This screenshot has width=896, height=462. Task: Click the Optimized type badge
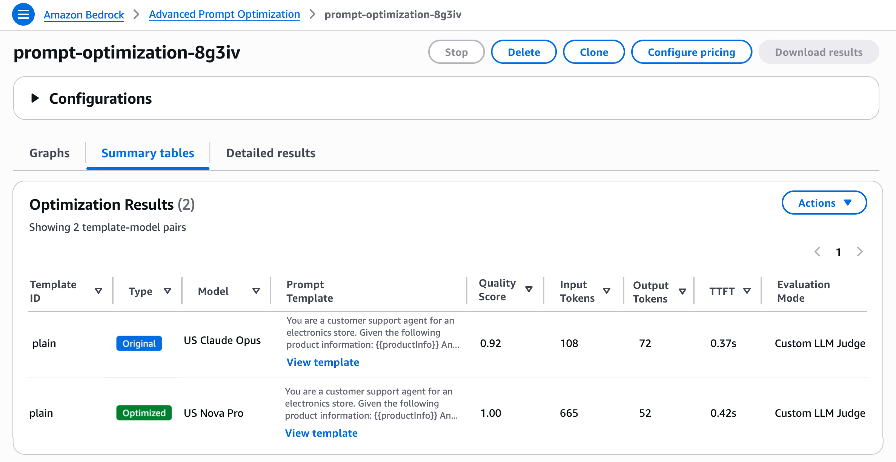(144, 413)
